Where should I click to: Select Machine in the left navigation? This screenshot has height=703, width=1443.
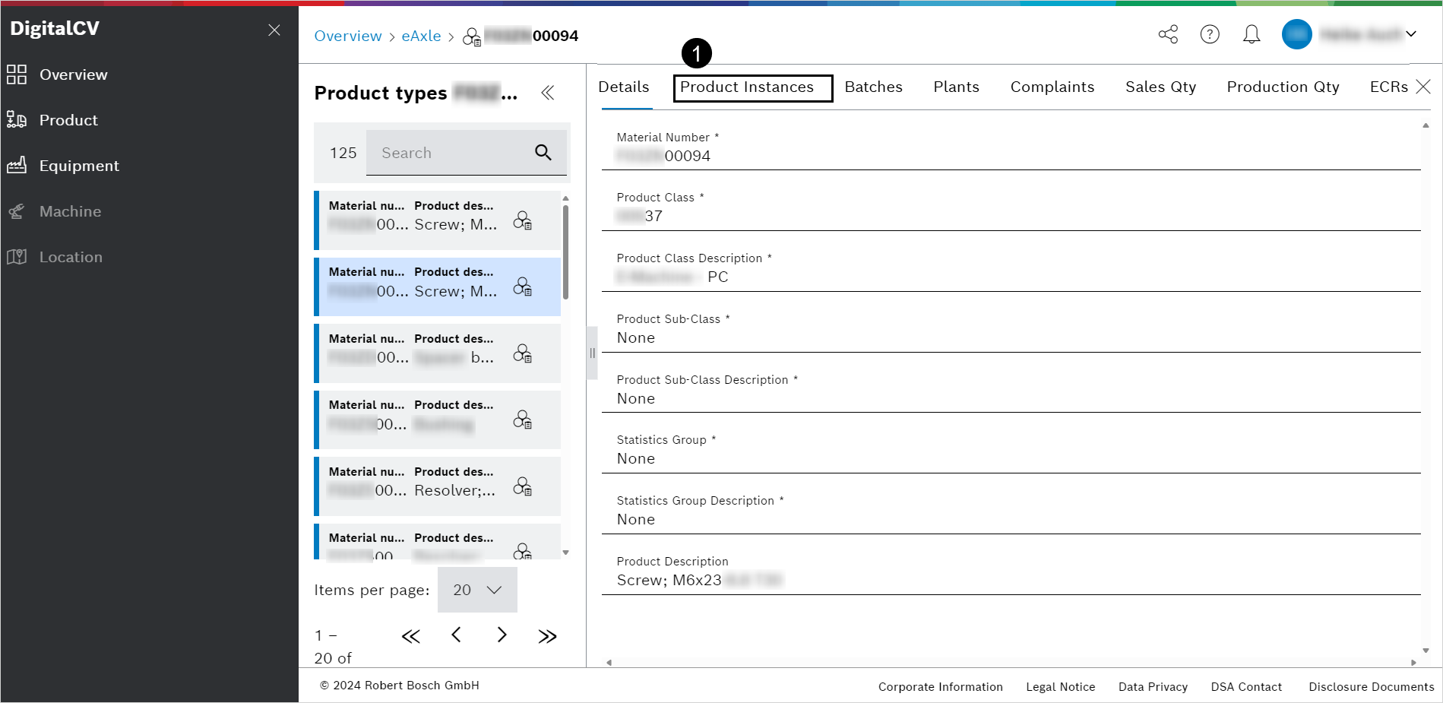70,211
